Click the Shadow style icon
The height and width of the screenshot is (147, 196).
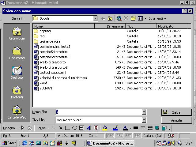157,128
